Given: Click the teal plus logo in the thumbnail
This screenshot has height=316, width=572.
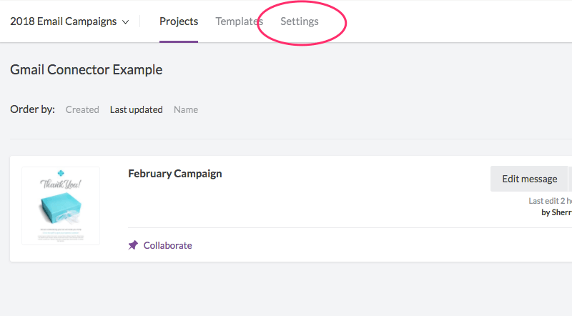Looking at the screenshot, I should [x=61, y=173].
